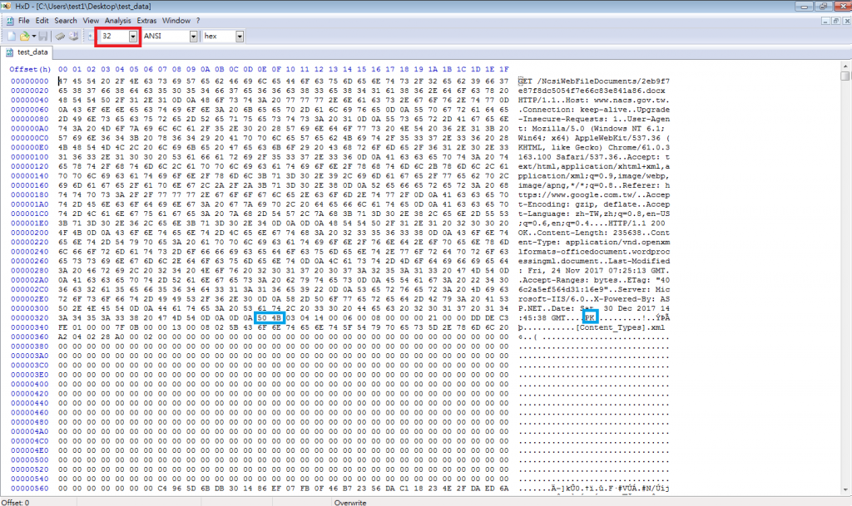The width and height of the screenshot is (852, 506).
Task: Click 'Offset: 0' in status bar
Action: click(16, 502)
